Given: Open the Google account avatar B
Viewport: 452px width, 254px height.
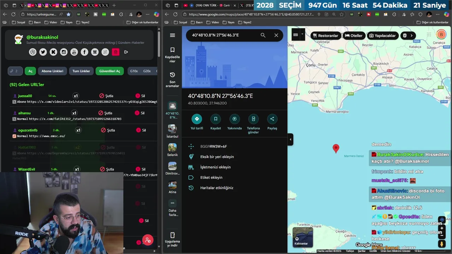Looking at the screenshot, I should (441, 35).
